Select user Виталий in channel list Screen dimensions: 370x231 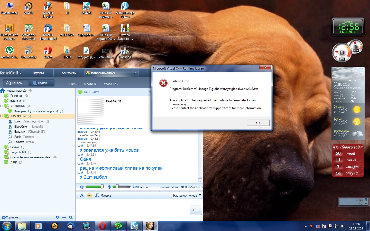pos(20,132)
